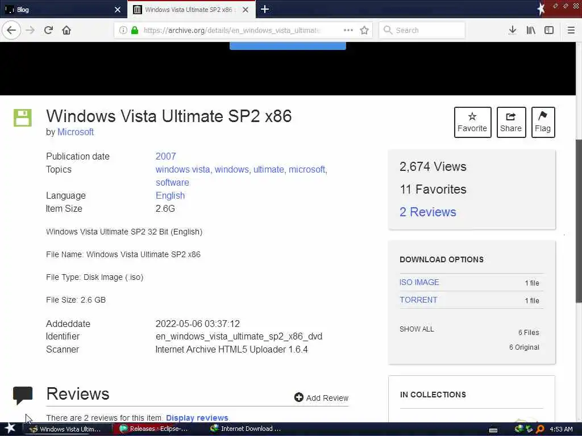This screenshot has height=436, width=582.
Task: Open the Microsoft creator link
Action: click(x=76, y=132)
